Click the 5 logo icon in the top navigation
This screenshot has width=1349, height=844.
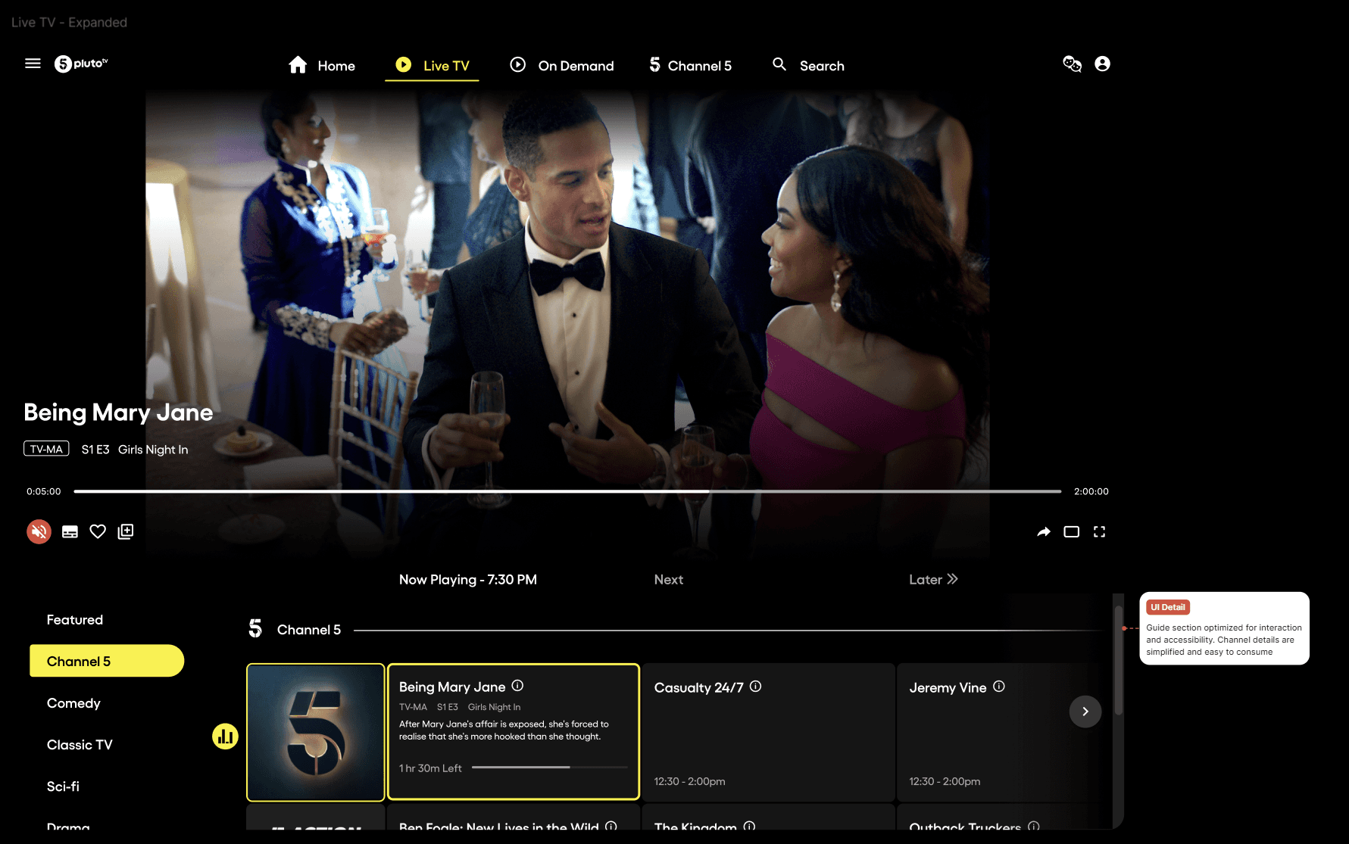click(655, 65)
